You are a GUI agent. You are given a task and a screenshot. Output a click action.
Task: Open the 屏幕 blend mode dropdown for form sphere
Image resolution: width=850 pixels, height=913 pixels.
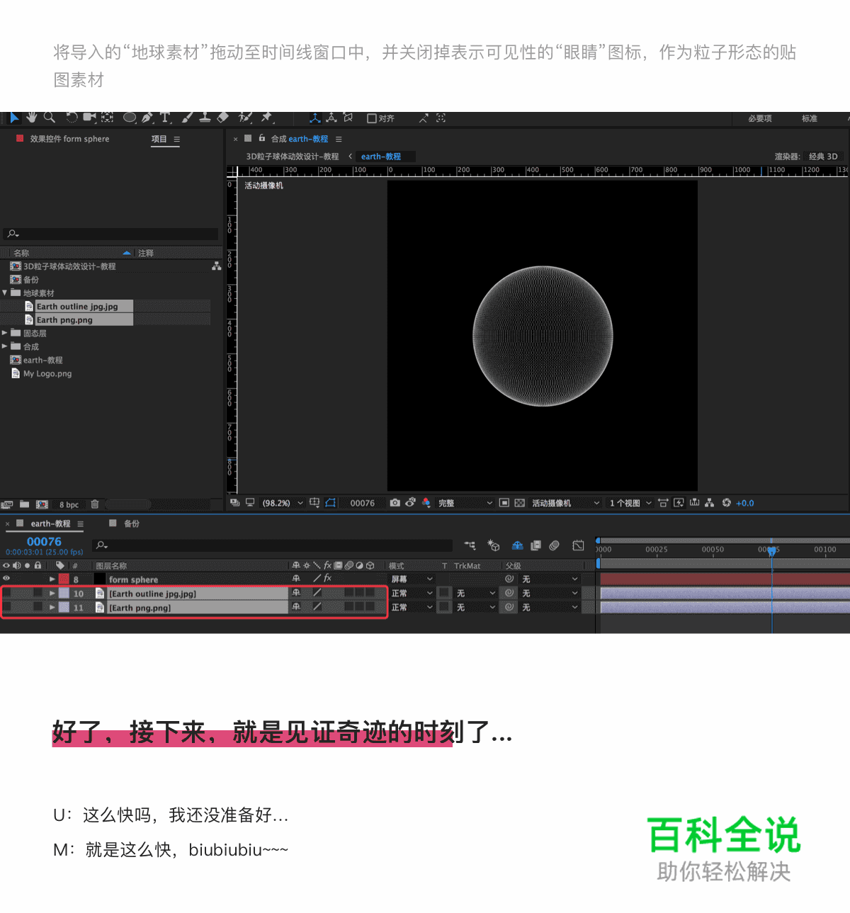[411, 579]
